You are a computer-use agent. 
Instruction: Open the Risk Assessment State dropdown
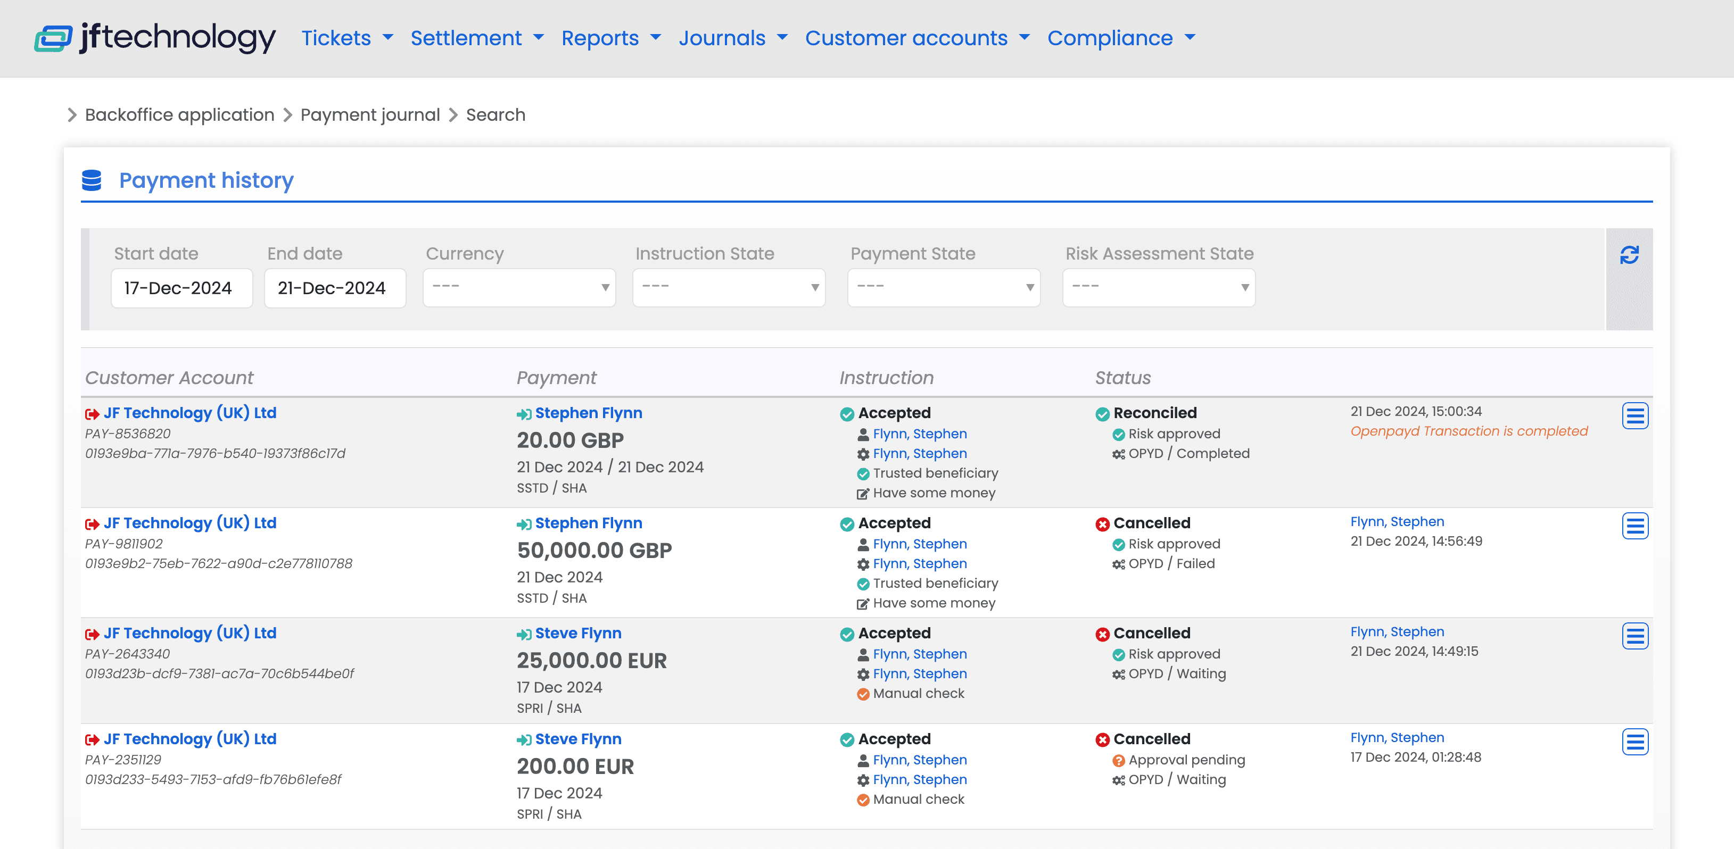pos(1159,287)
